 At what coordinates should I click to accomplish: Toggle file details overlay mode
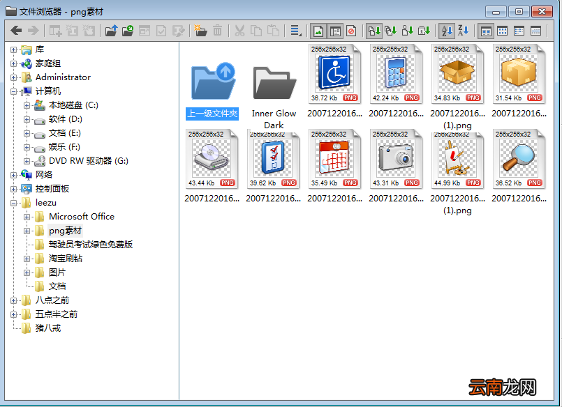(x=335, y=31)
